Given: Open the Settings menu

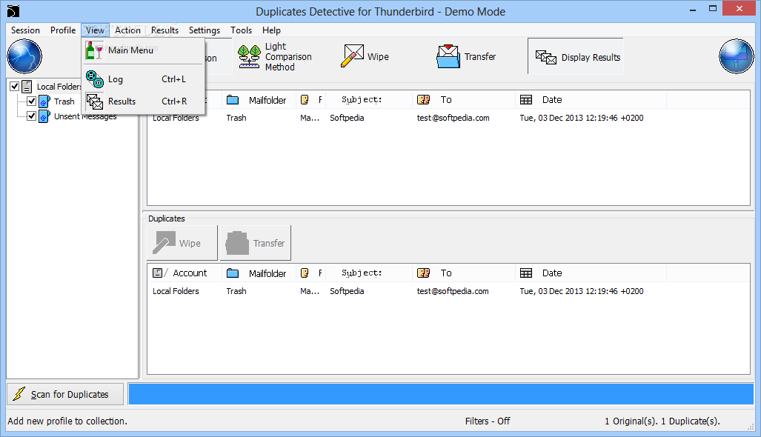Looking at the screenshot, I should (x=205, y=30).
